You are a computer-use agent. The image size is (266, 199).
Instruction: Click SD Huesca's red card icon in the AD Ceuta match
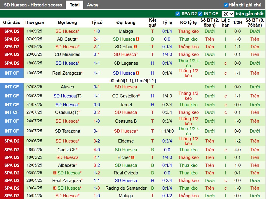pos(138,39)
